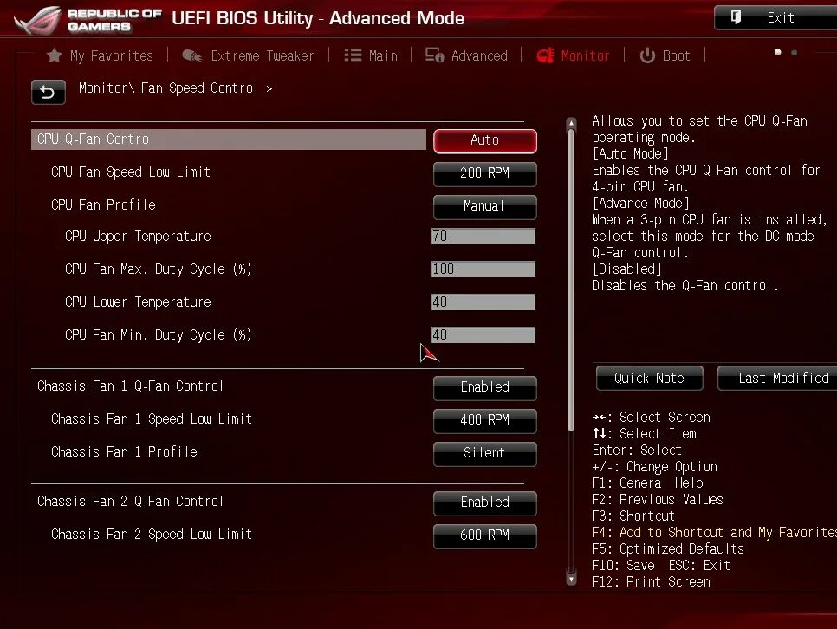
Task: Switch to Extreme Tweaker tab
Action: pyautogui.click(x=248, y=55)
